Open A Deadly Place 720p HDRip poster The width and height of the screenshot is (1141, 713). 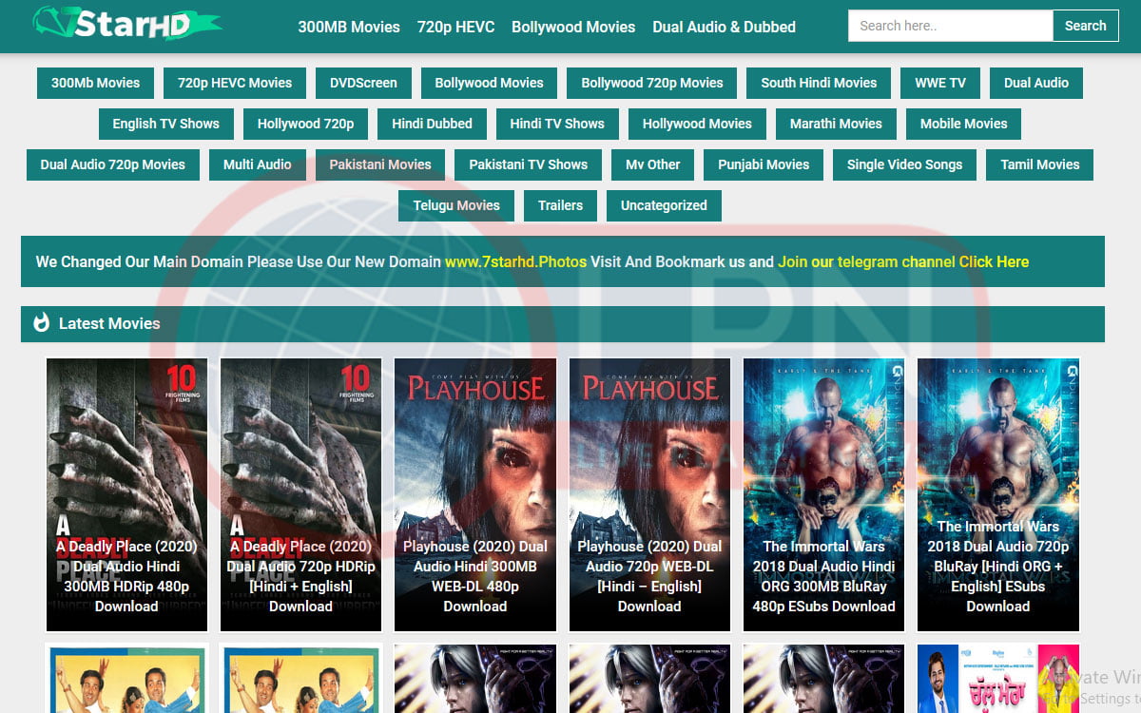[x=300, y=494]
